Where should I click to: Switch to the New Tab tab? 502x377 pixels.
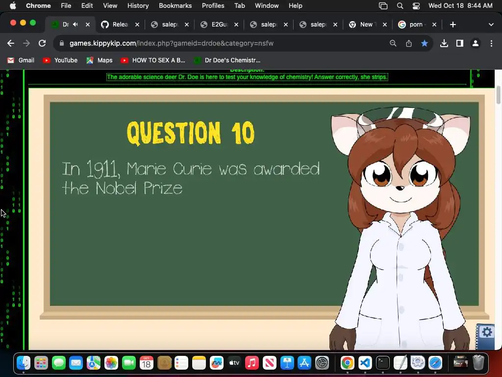[x=368, y=25]
